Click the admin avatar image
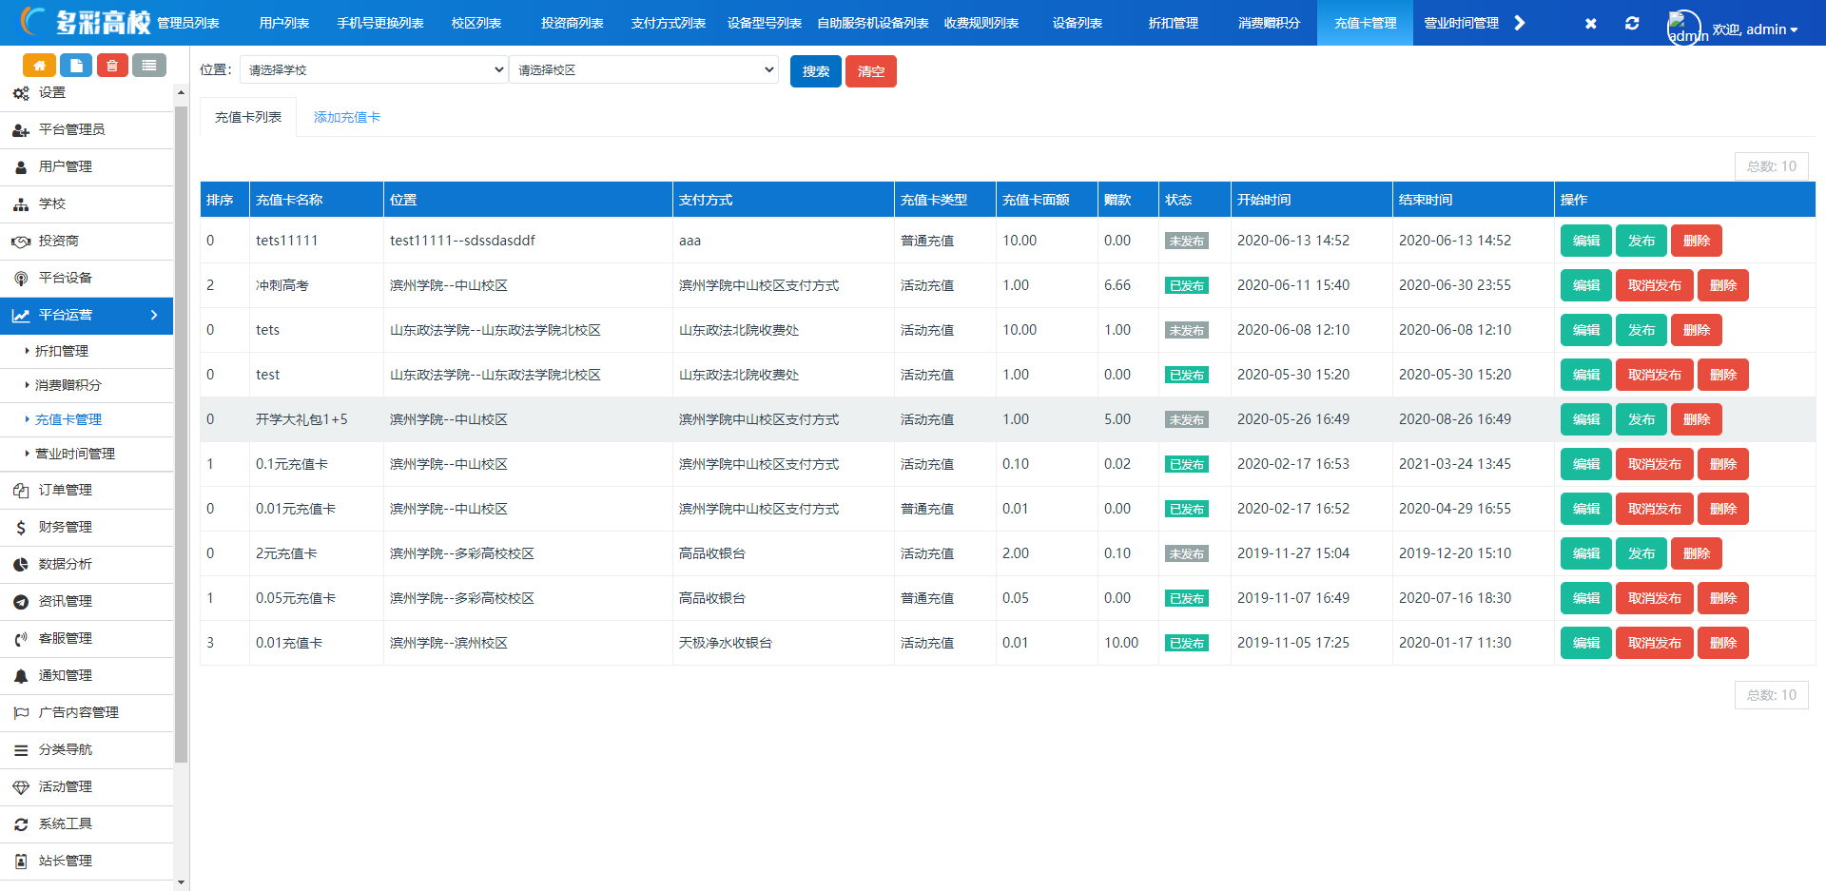1826x891 pixels. click(1684, 28)
